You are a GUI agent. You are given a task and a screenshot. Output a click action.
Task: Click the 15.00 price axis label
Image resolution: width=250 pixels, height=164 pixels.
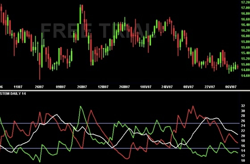[246, 64]
